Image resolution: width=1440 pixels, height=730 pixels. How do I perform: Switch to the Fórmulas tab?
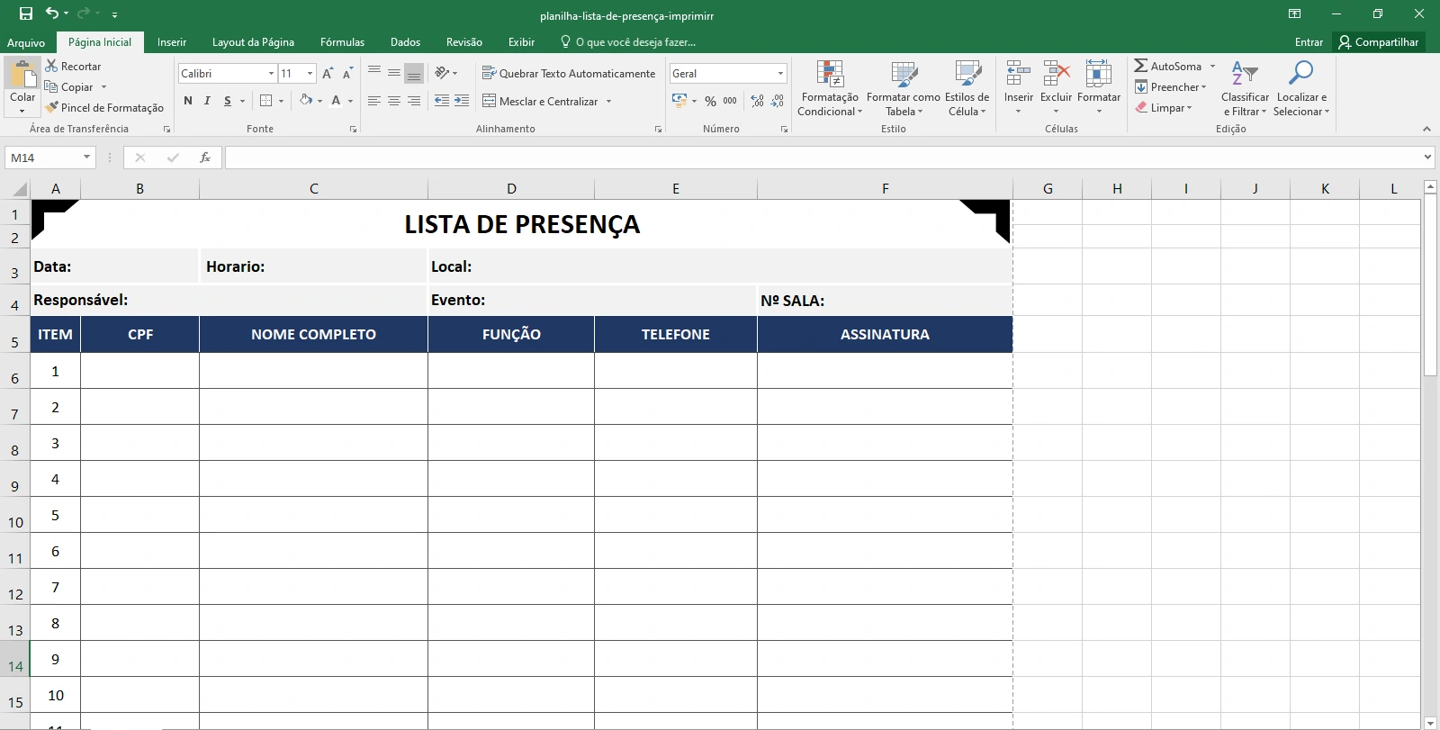[342, 42]
